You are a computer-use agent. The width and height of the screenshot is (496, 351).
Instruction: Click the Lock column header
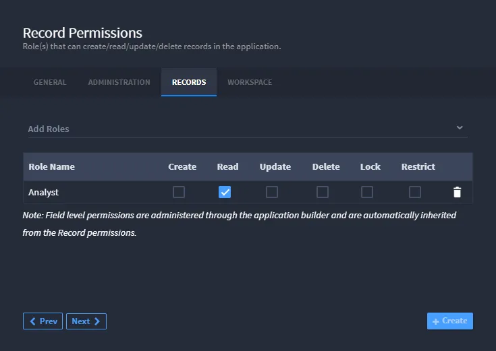(370, 166)
